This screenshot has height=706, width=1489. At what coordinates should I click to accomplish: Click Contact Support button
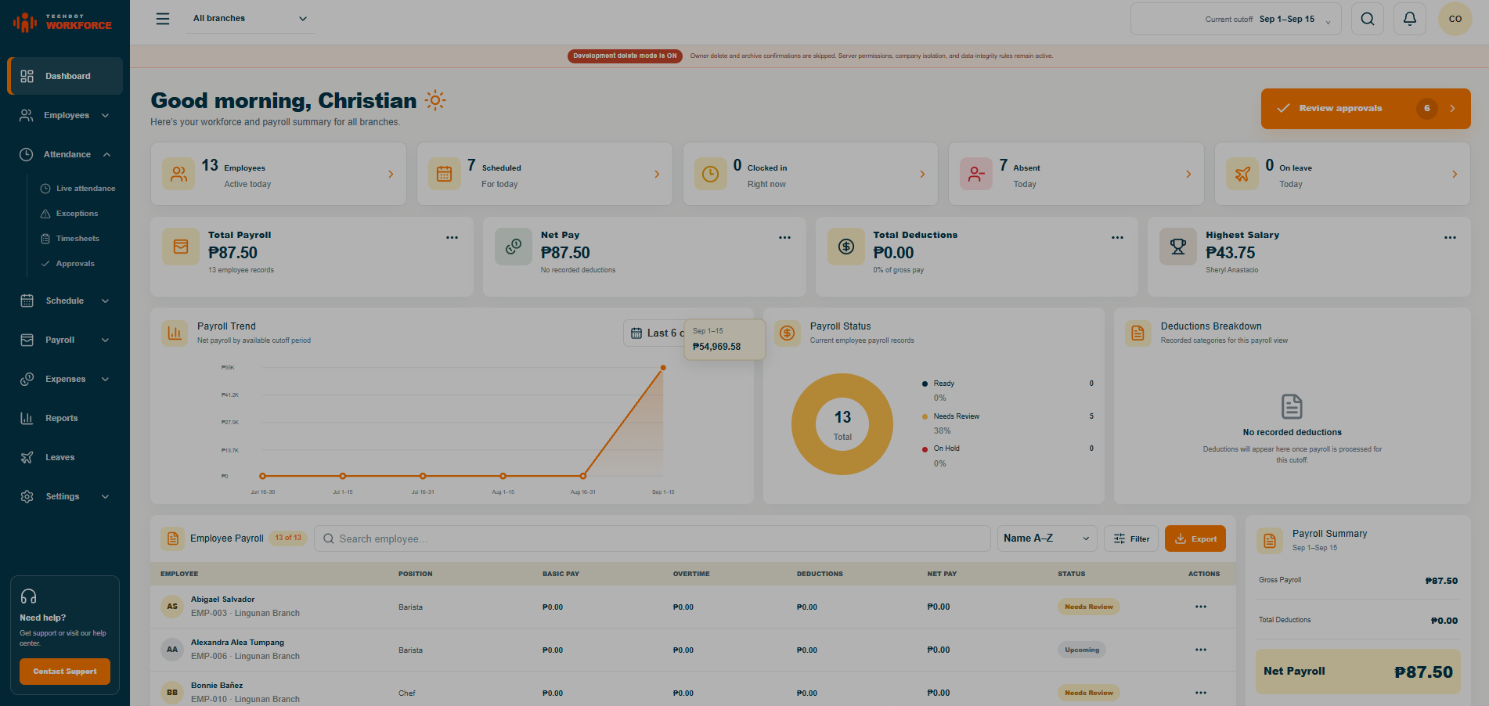coord(65,672)
